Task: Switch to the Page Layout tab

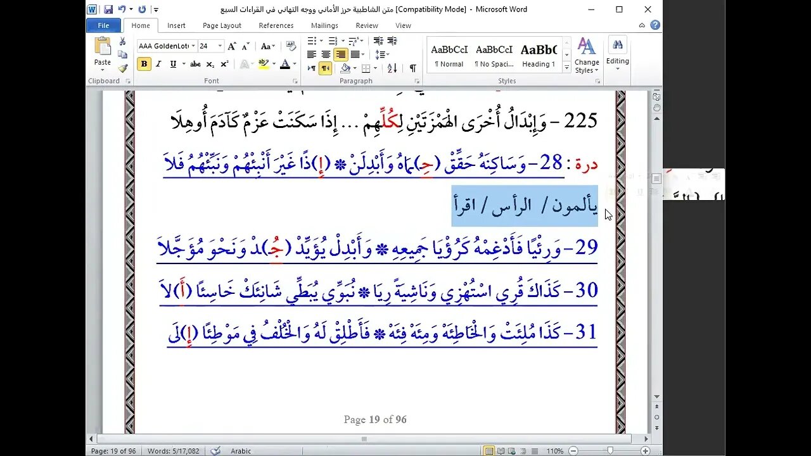Action: 222,25
